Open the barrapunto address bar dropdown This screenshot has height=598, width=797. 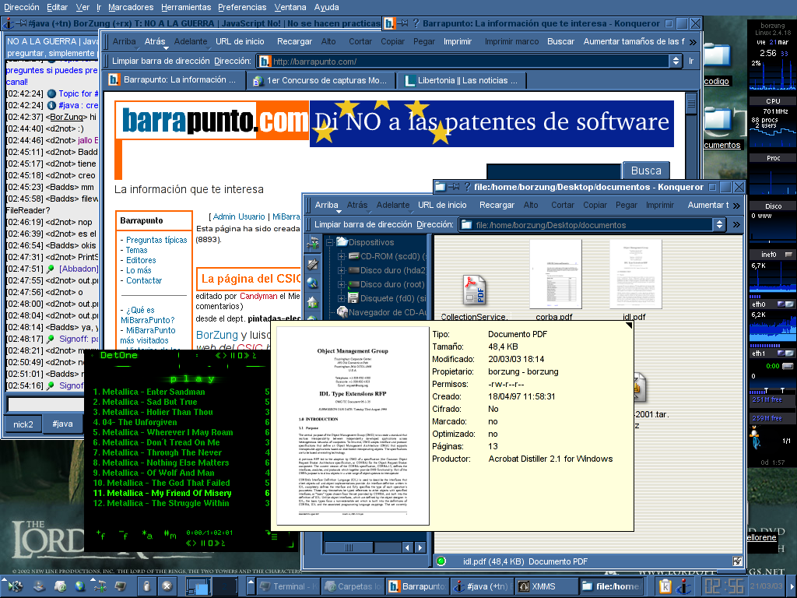[x=676, y=62]
